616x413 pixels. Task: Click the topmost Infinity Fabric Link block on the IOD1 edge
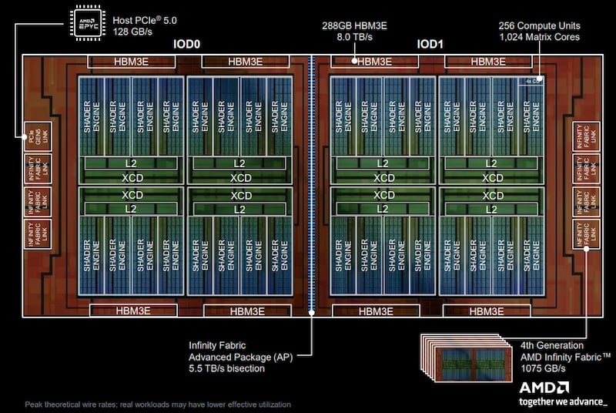[586, 136]
